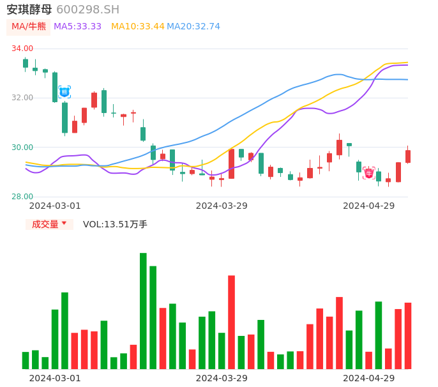Toggle the MA5 moving average legend
This screenshot has height=387, width=438.
click(x=77, y=27)
